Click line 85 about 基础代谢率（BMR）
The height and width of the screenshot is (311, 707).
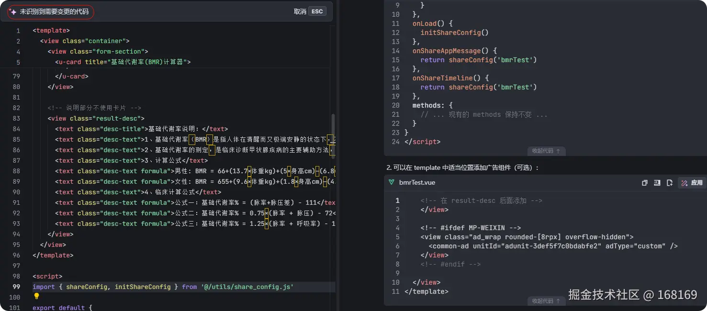tap(195, 140)
